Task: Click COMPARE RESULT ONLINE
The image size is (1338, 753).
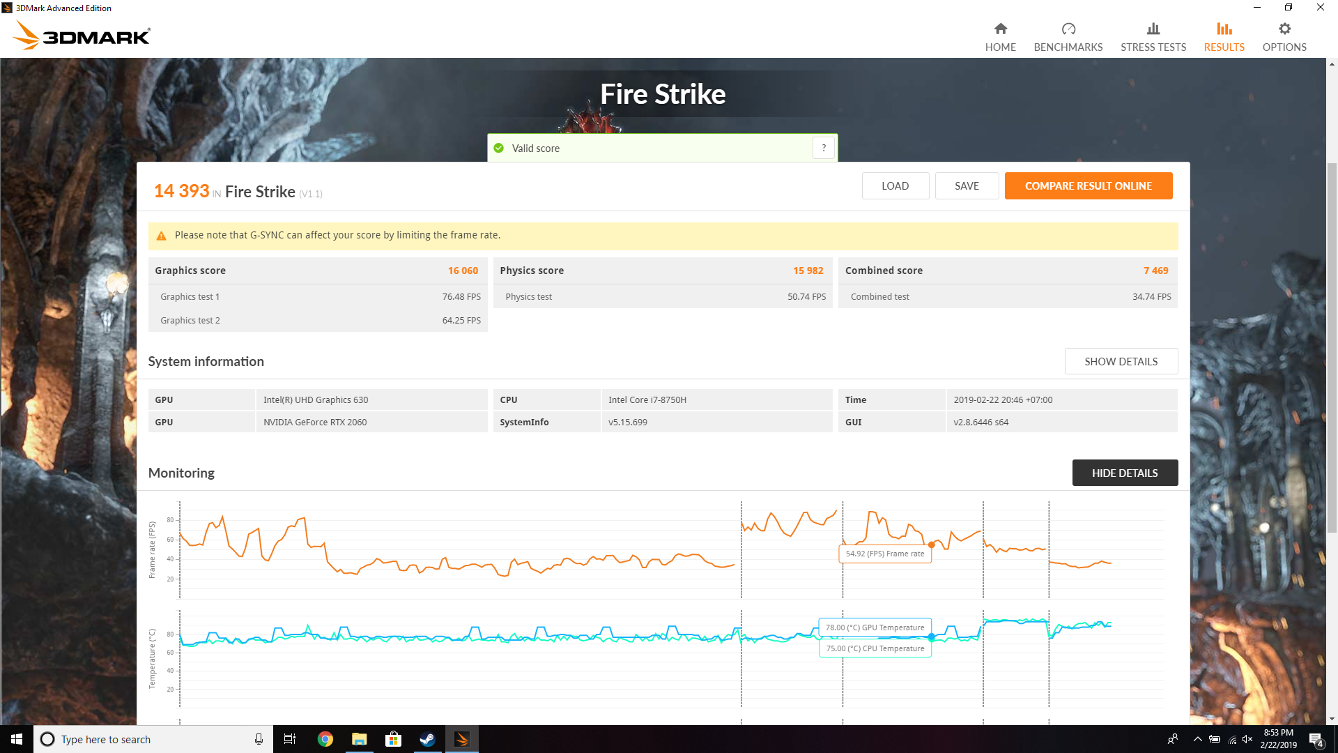Action: tap(1088, 186)
